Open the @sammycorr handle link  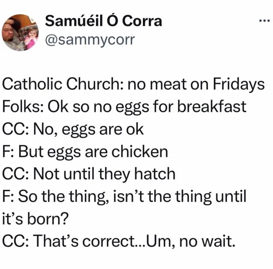coord(90,40)
